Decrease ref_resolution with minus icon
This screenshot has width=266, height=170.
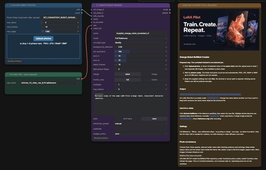tap(116, 52)
